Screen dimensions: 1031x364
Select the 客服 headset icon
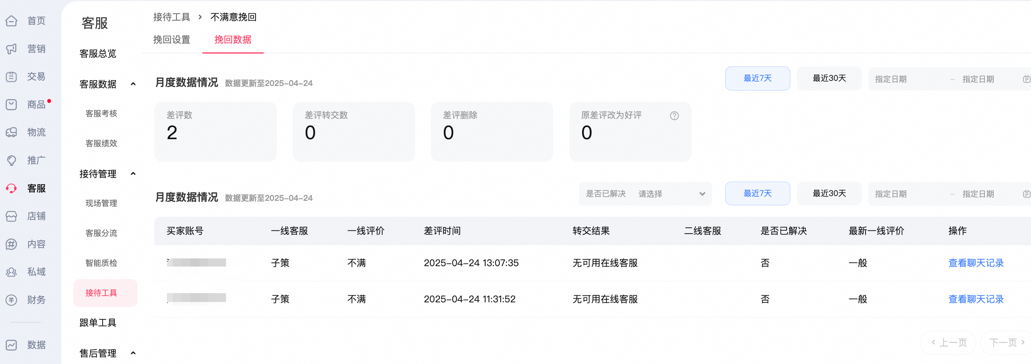[11, 188]
